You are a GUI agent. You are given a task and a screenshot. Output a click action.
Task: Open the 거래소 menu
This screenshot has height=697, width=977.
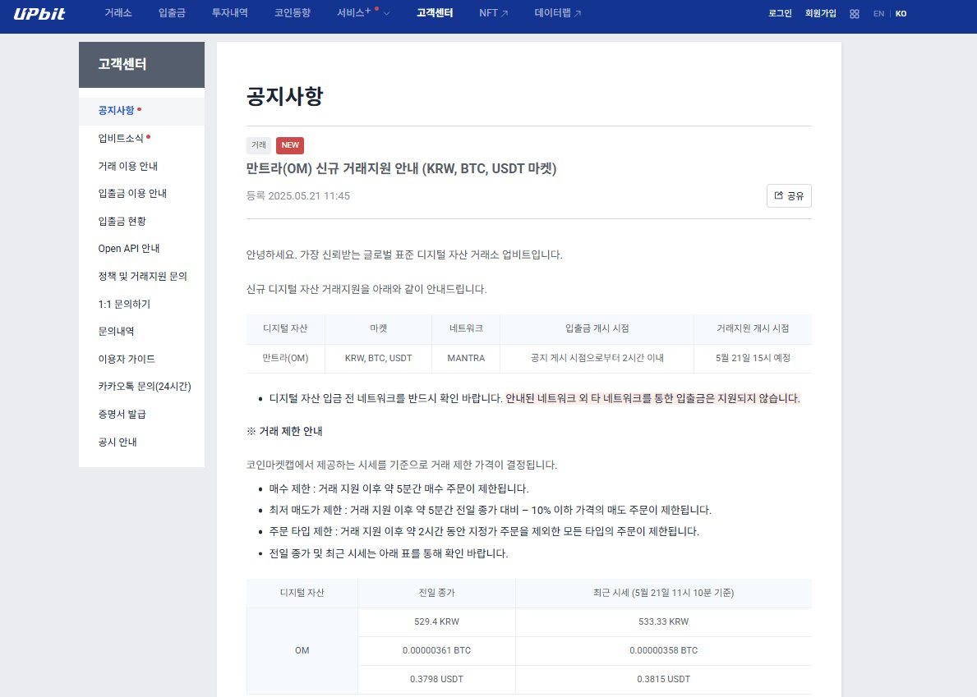(118, 12)
